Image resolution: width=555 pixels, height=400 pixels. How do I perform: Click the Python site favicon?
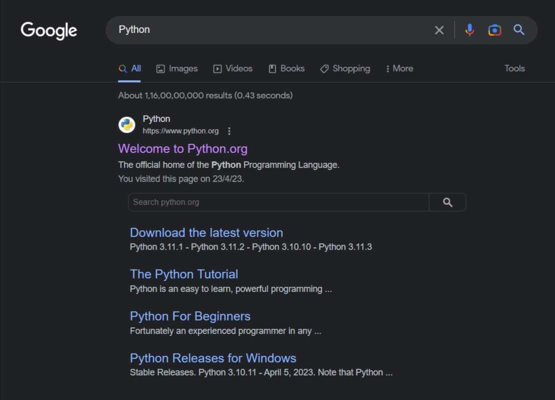127,125
